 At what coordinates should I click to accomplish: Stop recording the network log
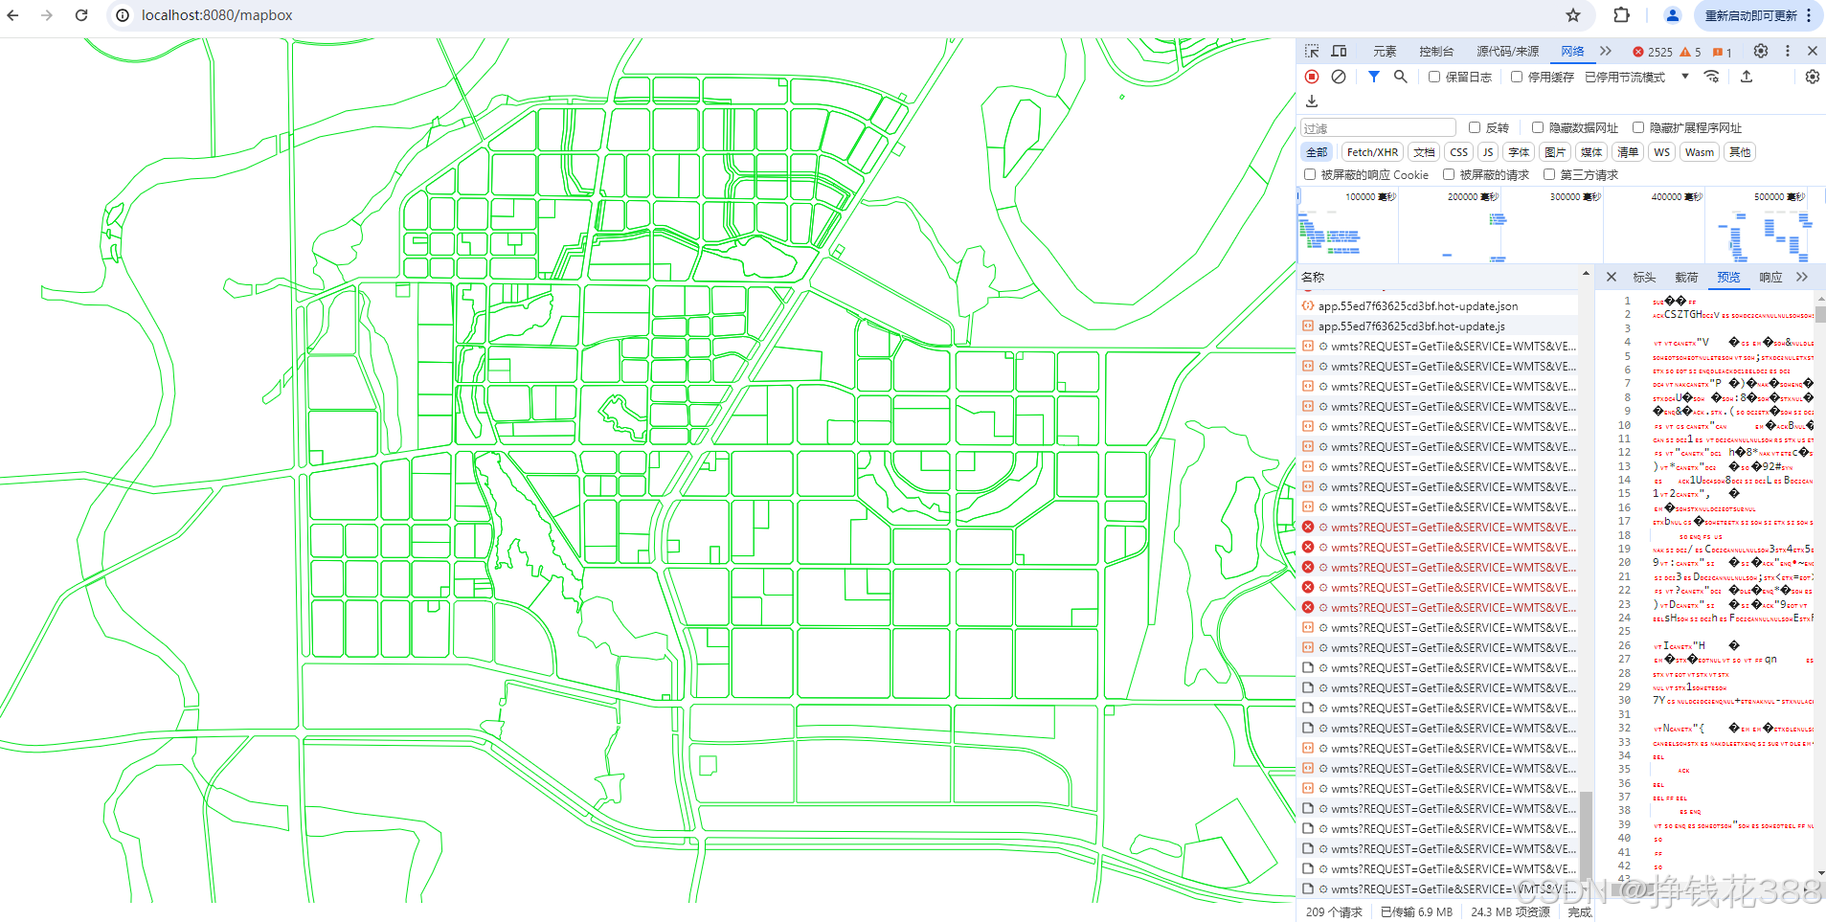coord(1311,77)
